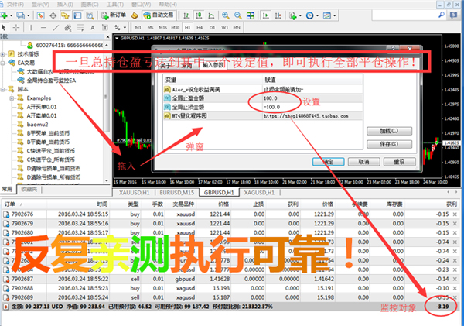Select the Fibonacci Retracement tool
464x326 pixels.
click(x=80, y=28)
